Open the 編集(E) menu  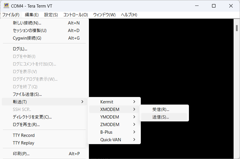point(32,15)
